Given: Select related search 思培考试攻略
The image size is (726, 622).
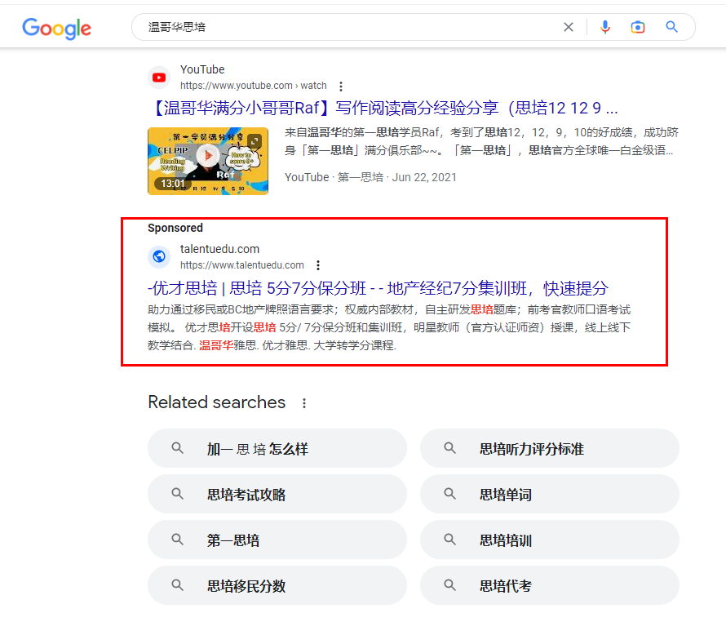Looking at the screenshot, I should tap(277, 495).
